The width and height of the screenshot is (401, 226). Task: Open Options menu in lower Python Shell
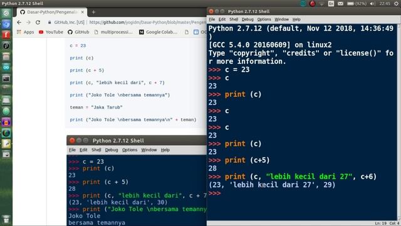pos(130,150)
